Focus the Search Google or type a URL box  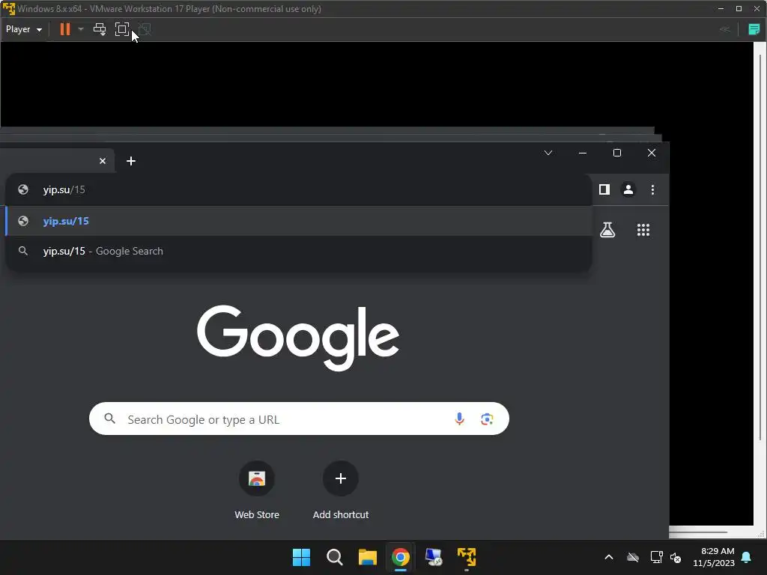299,419
